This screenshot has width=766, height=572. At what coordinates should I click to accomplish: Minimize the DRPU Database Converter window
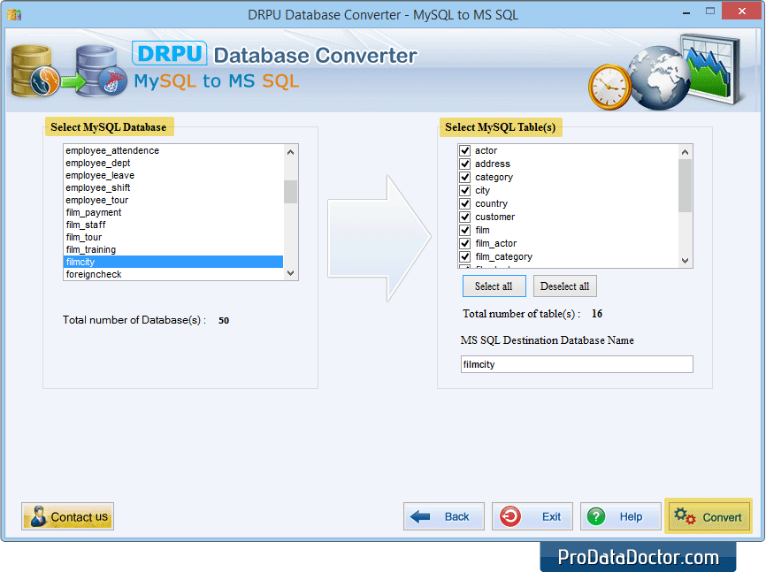click(686, 12)
